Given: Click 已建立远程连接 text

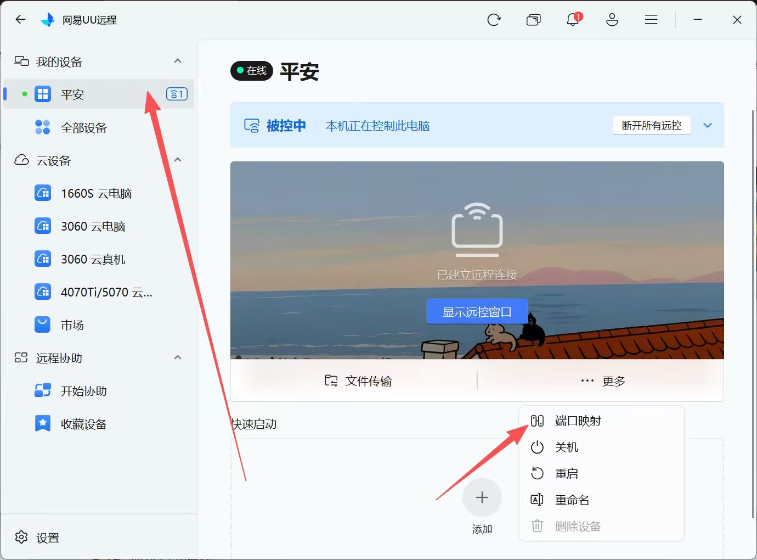Looking at the screenshot, I should point(477,275).
